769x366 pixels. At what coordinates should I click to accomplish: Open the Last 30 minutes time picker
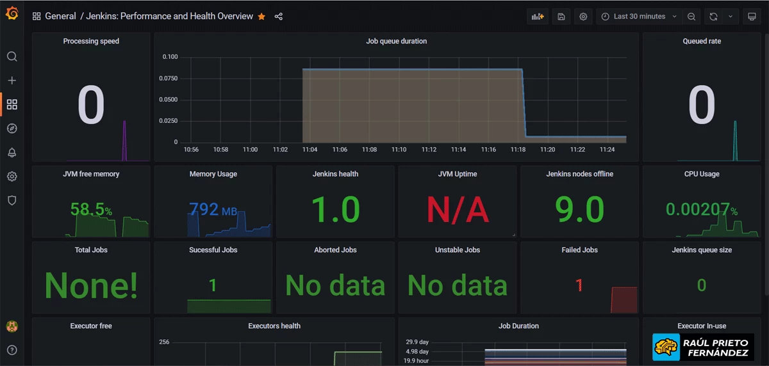[639, 17]
